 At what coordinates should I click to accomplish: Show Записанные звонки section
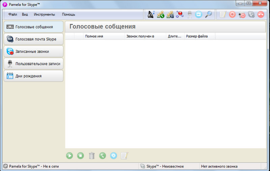pyautogui.click(x=33, y=51)
